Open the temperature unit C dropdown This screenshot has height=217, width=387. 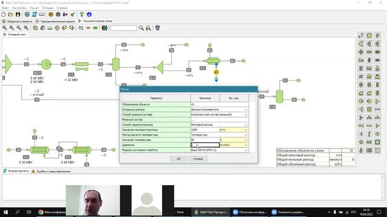[246, 140]
